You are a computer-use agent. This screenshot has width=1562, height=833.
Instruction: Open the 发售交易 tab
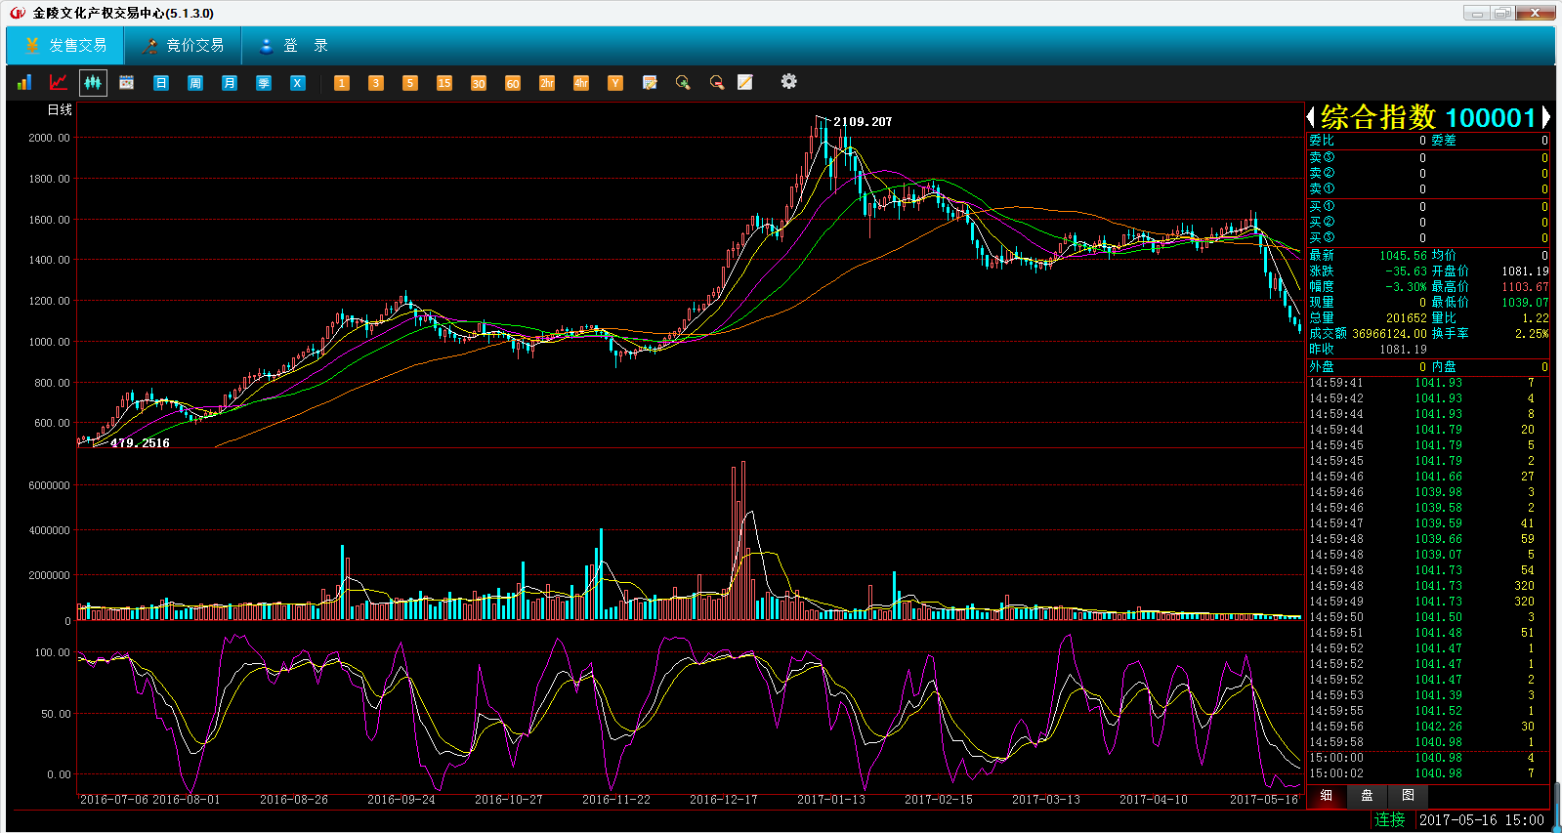pos(65,46)
